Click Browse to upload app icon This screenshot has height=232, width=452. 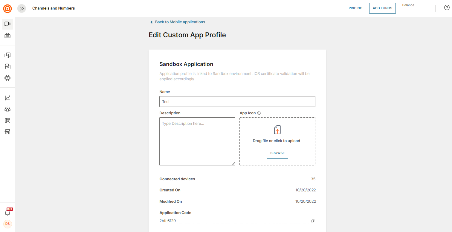(x=277, y=153)
